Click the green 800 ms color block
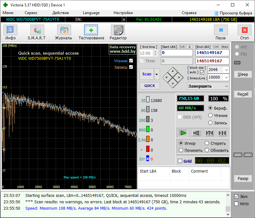Image resolution: width=255 pixels, height=218 pixels. pyautogui.click(x=148, y=129)
